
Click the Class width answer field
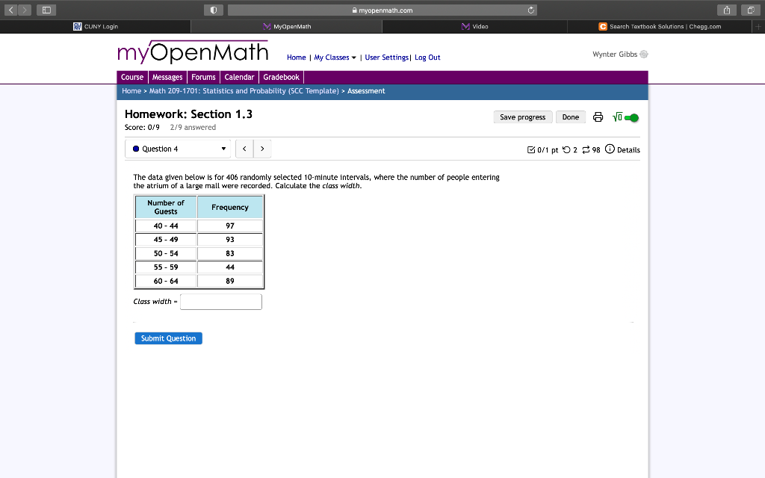click(220, 301)
